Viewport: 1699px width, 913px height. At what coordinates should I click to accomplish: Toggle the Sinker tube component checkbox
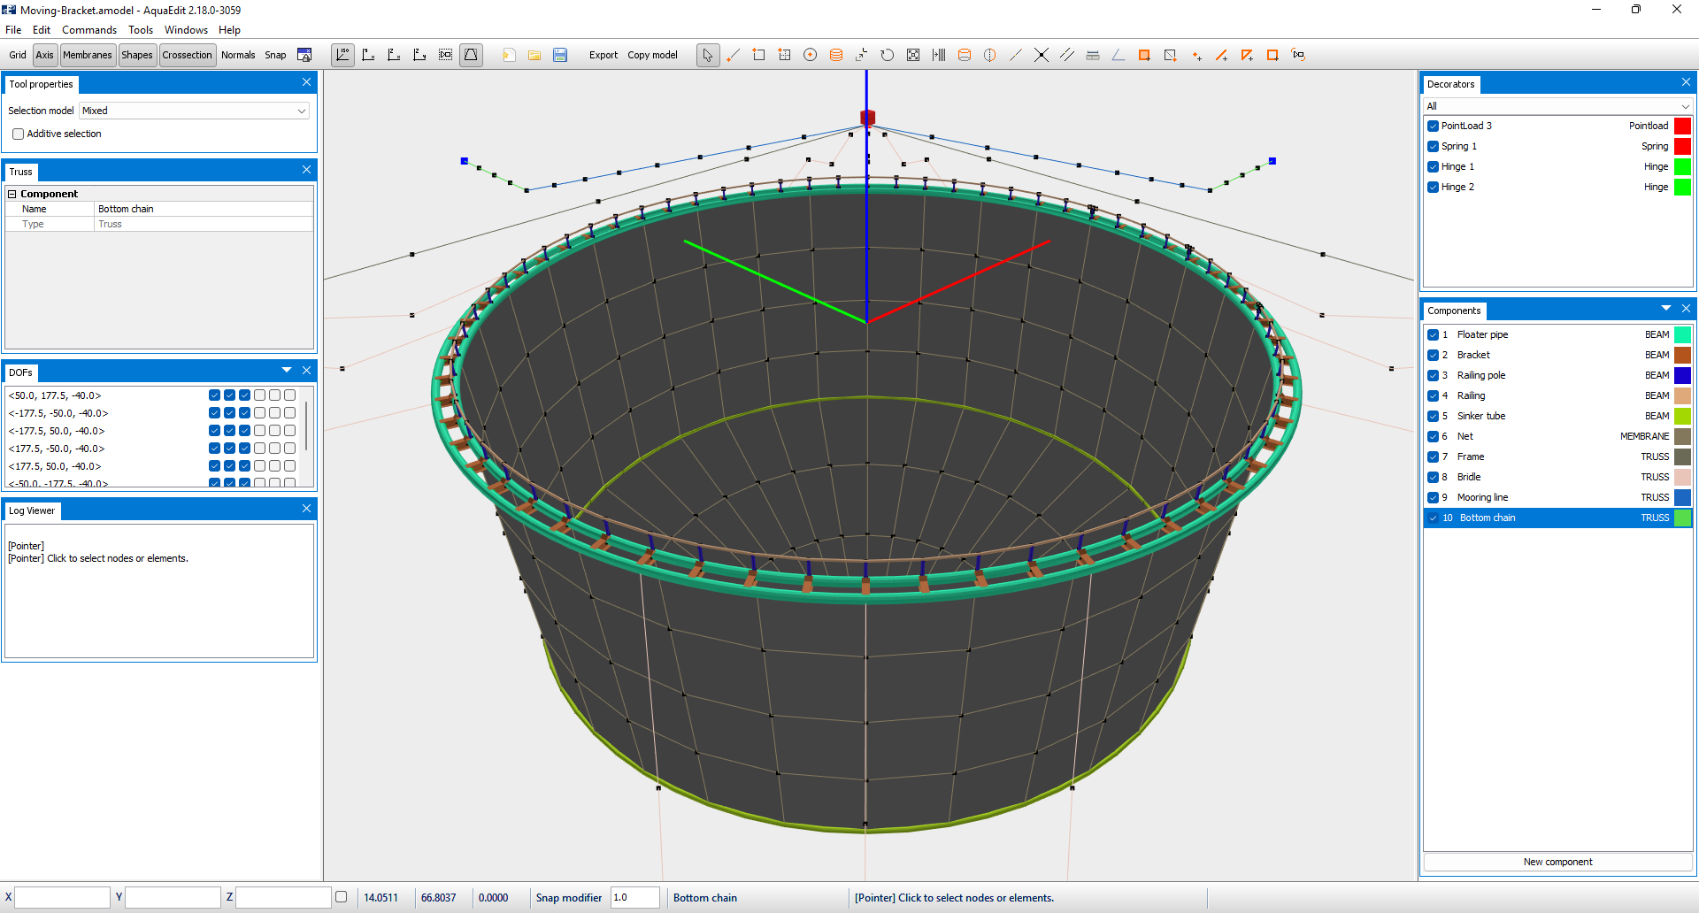(x=1433, y=416)
